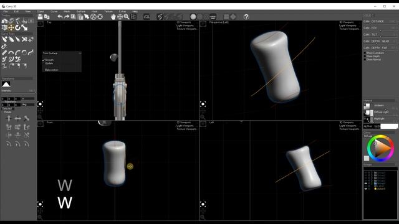Click the triangle falloff thumbnail under Transforms
This screenshot has width=399, height=224.
click(x=6, y=85)
